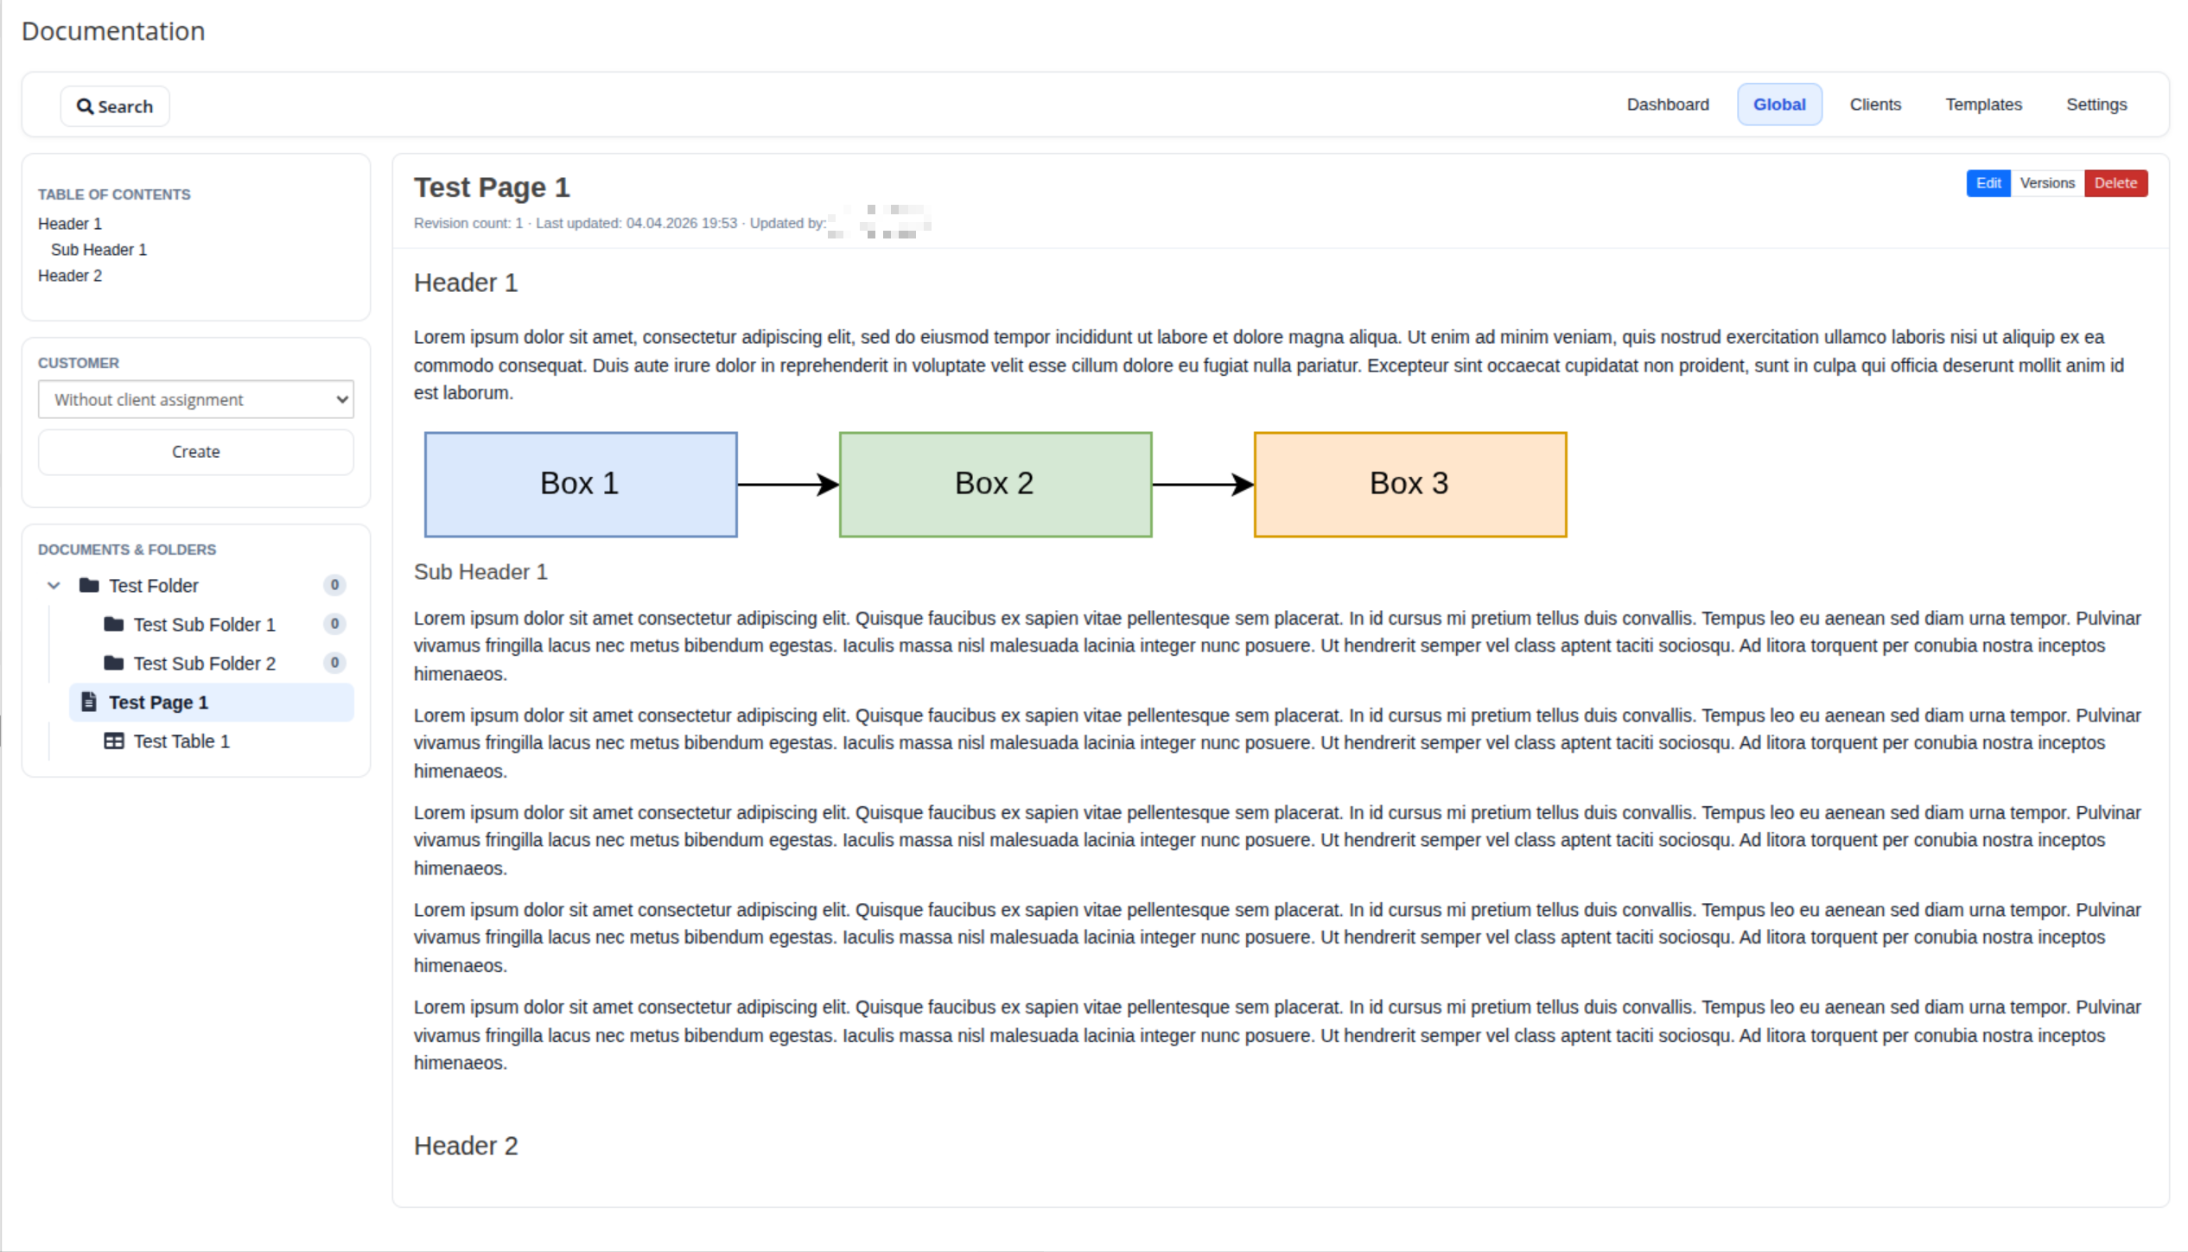Click the Test Page 1 document icon
Viewport: 2188px width, 1252px height.
(89, 702)
